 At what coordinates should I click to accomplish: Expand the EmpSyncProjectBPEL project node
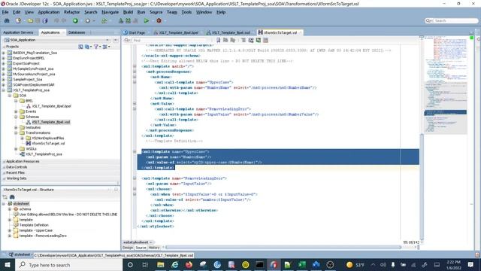point(4,58)
